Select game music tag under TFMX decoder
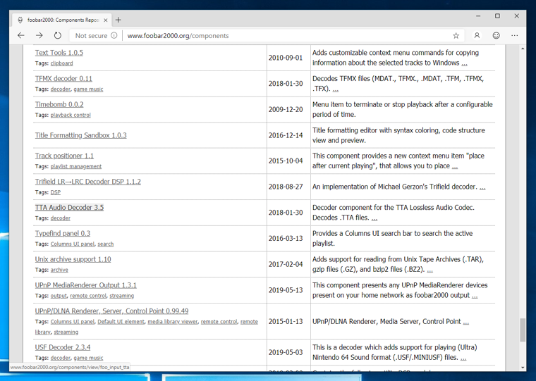 (x=88, y=89)
